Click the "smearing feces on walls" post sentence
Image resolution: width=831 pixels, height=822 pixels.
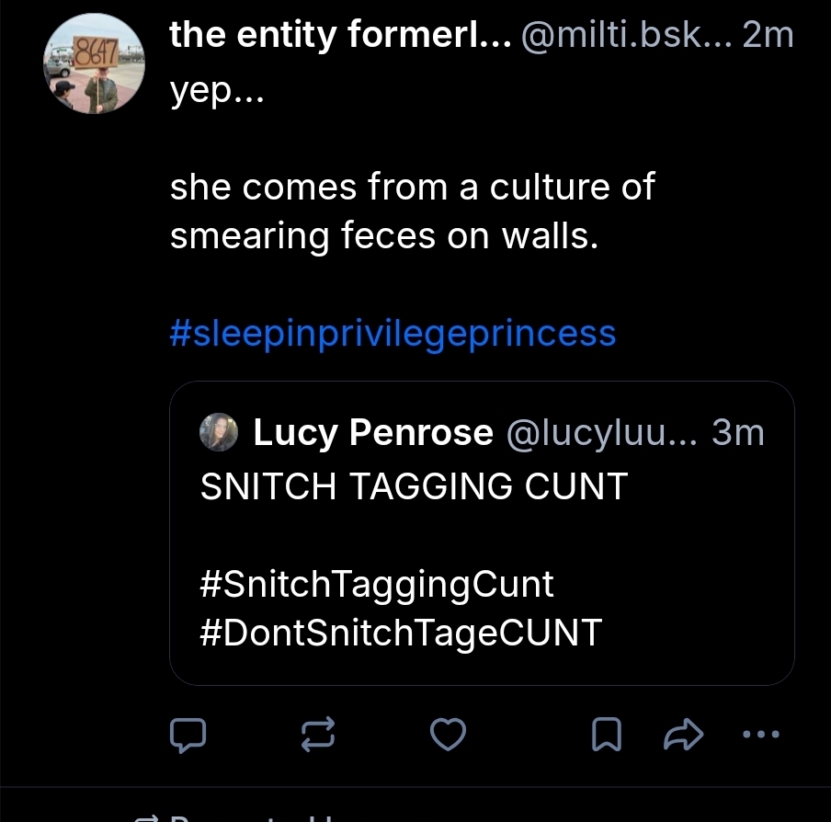point(384,236)
